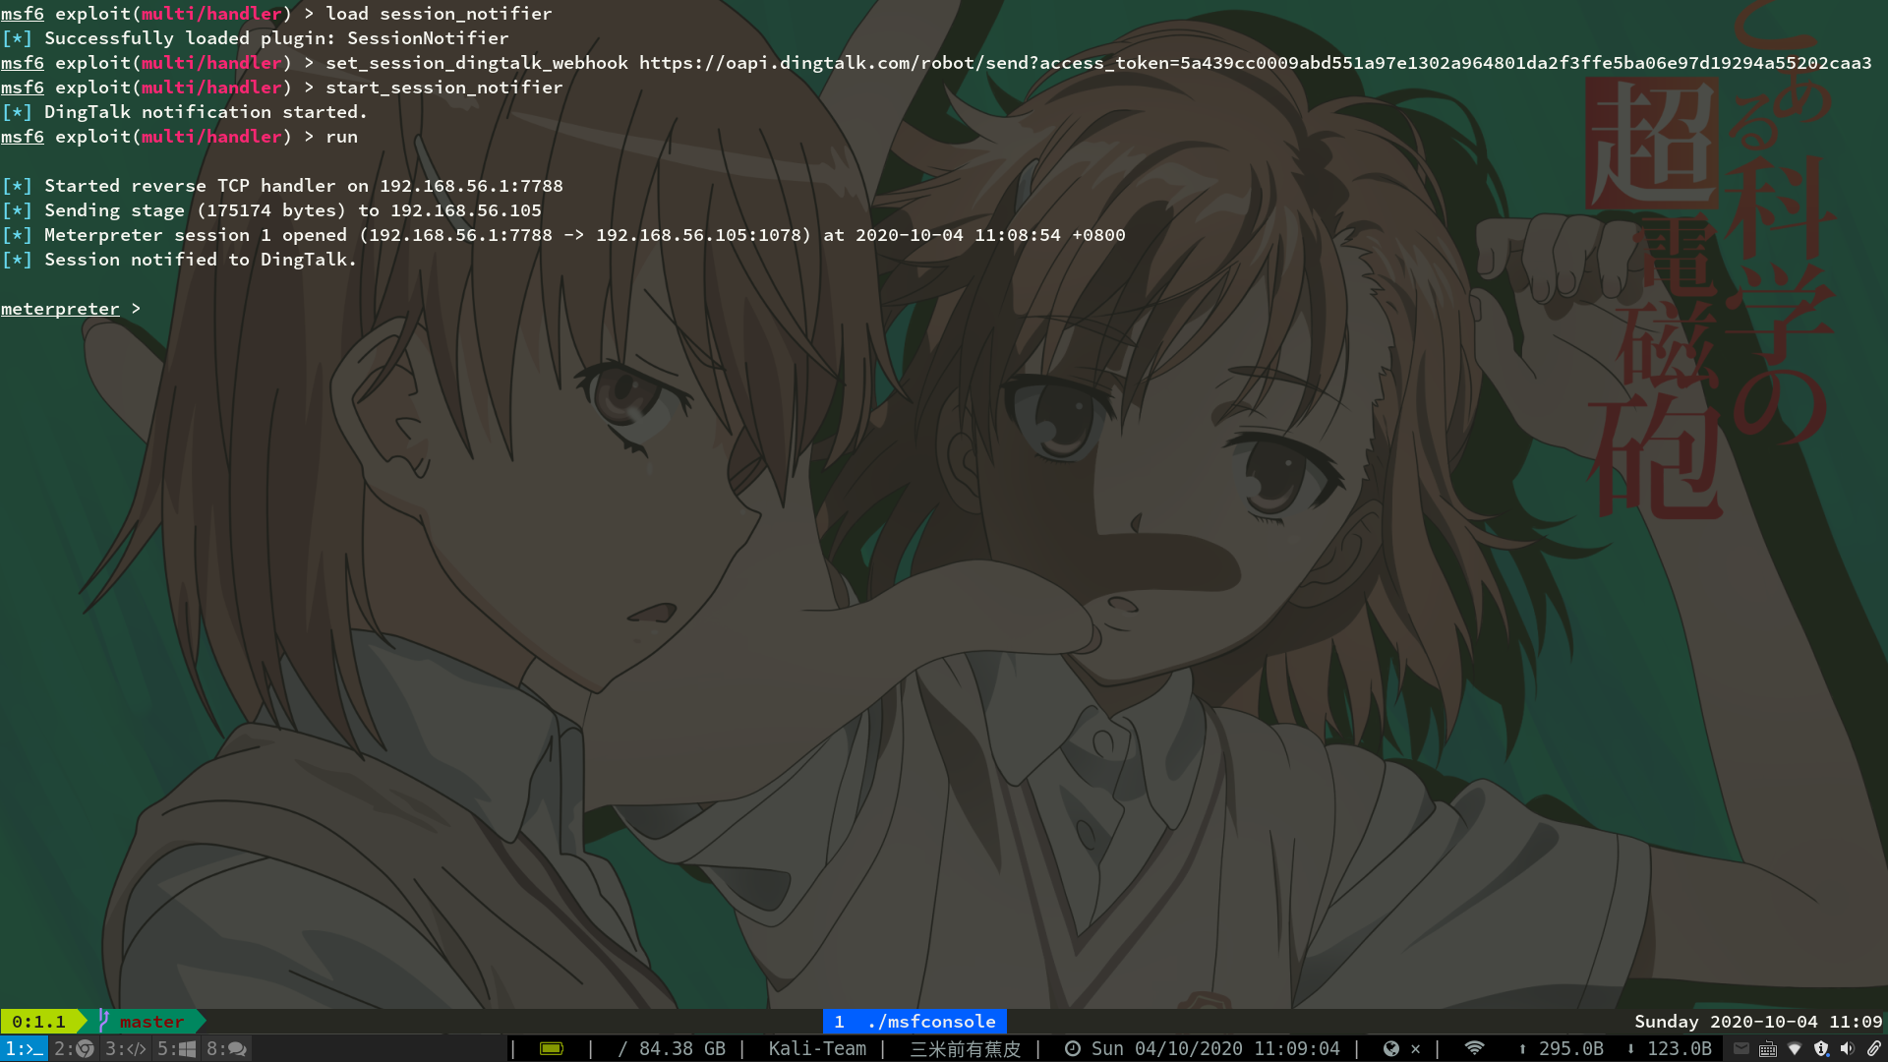Open the network tray icon with downward wedge
1888x1062 pixels.
(x=1795, y=1049)
